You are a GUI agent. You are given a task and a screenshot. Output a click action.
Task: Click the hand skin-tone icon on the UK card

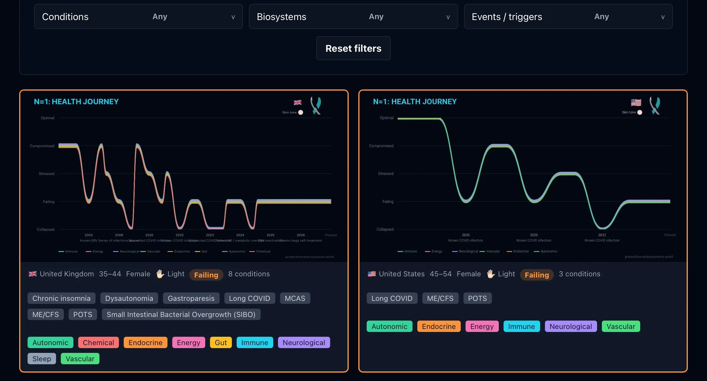point(160,274)
